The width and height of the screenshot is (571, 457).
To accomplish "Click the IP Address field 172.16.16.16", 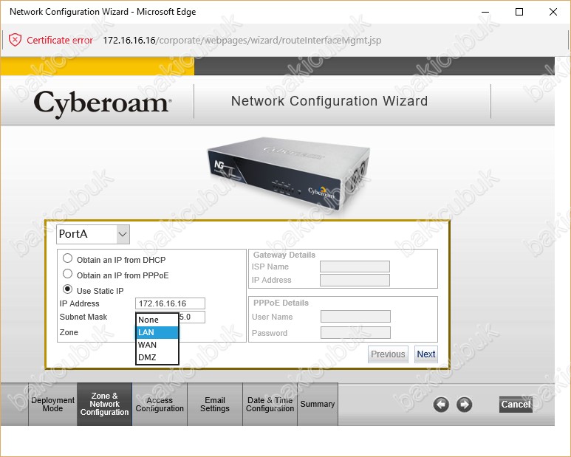I will pyautogui.click(x=170, y=303).
